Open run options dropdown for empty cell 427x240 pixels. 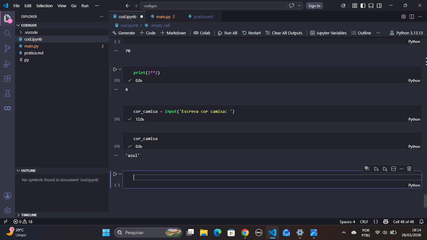coord(120,174)
